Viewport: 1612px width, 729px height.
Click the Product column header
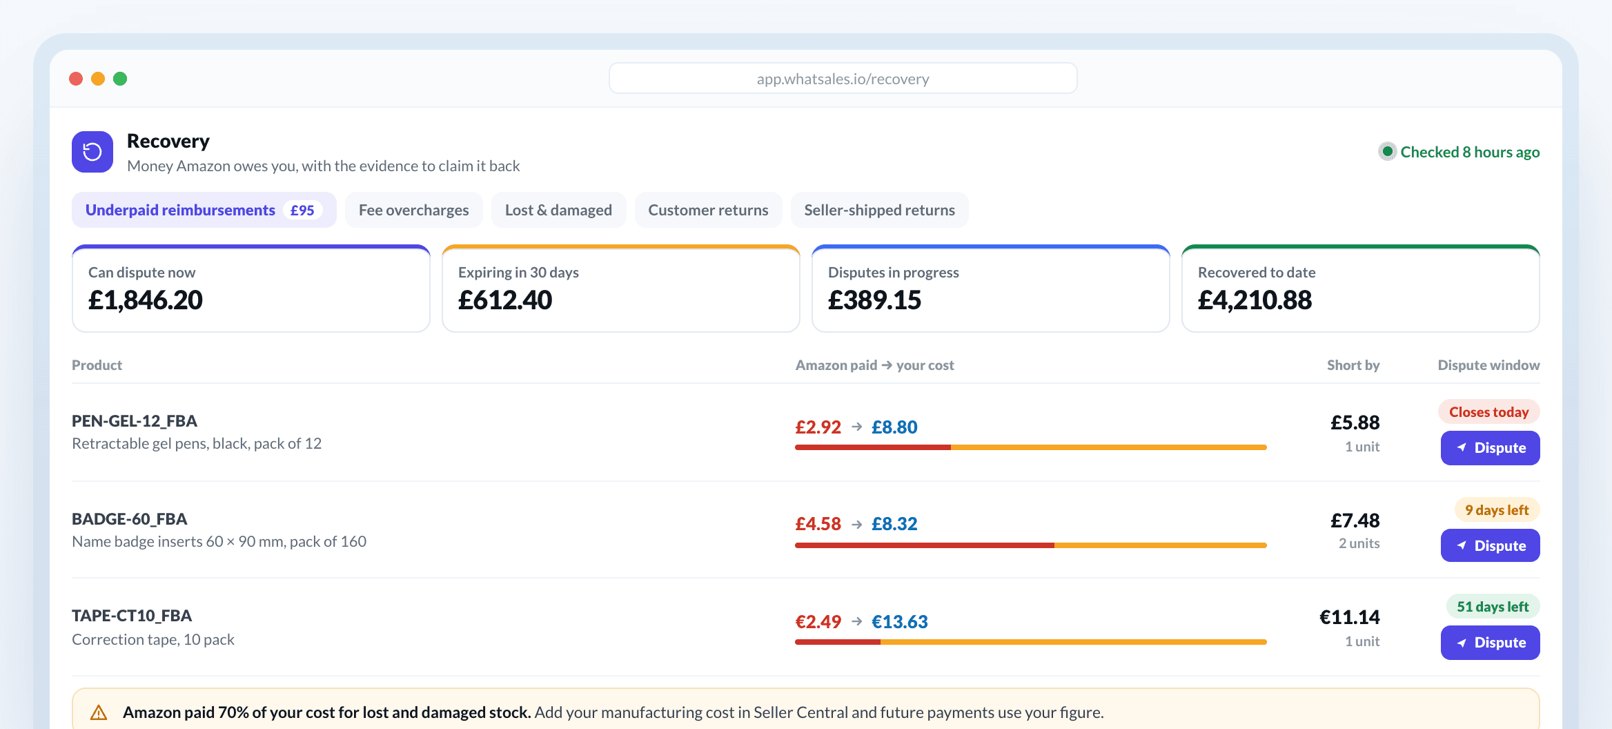[x=97, y=365]
